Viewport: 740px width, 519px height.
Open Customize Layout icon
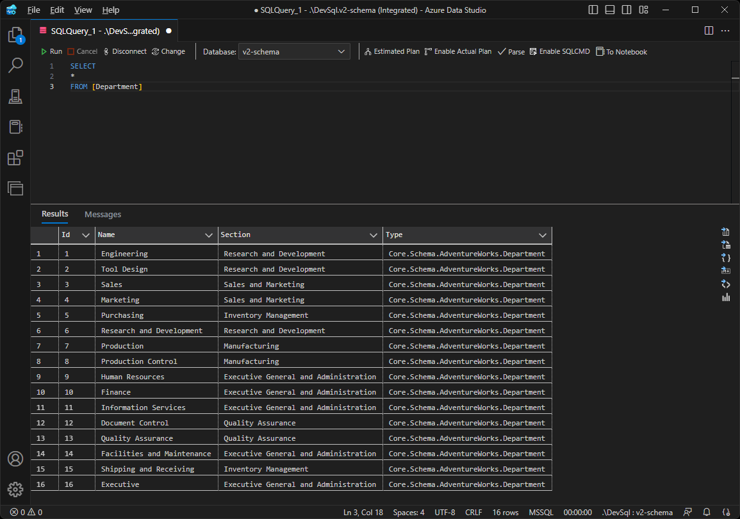[644, 10]
